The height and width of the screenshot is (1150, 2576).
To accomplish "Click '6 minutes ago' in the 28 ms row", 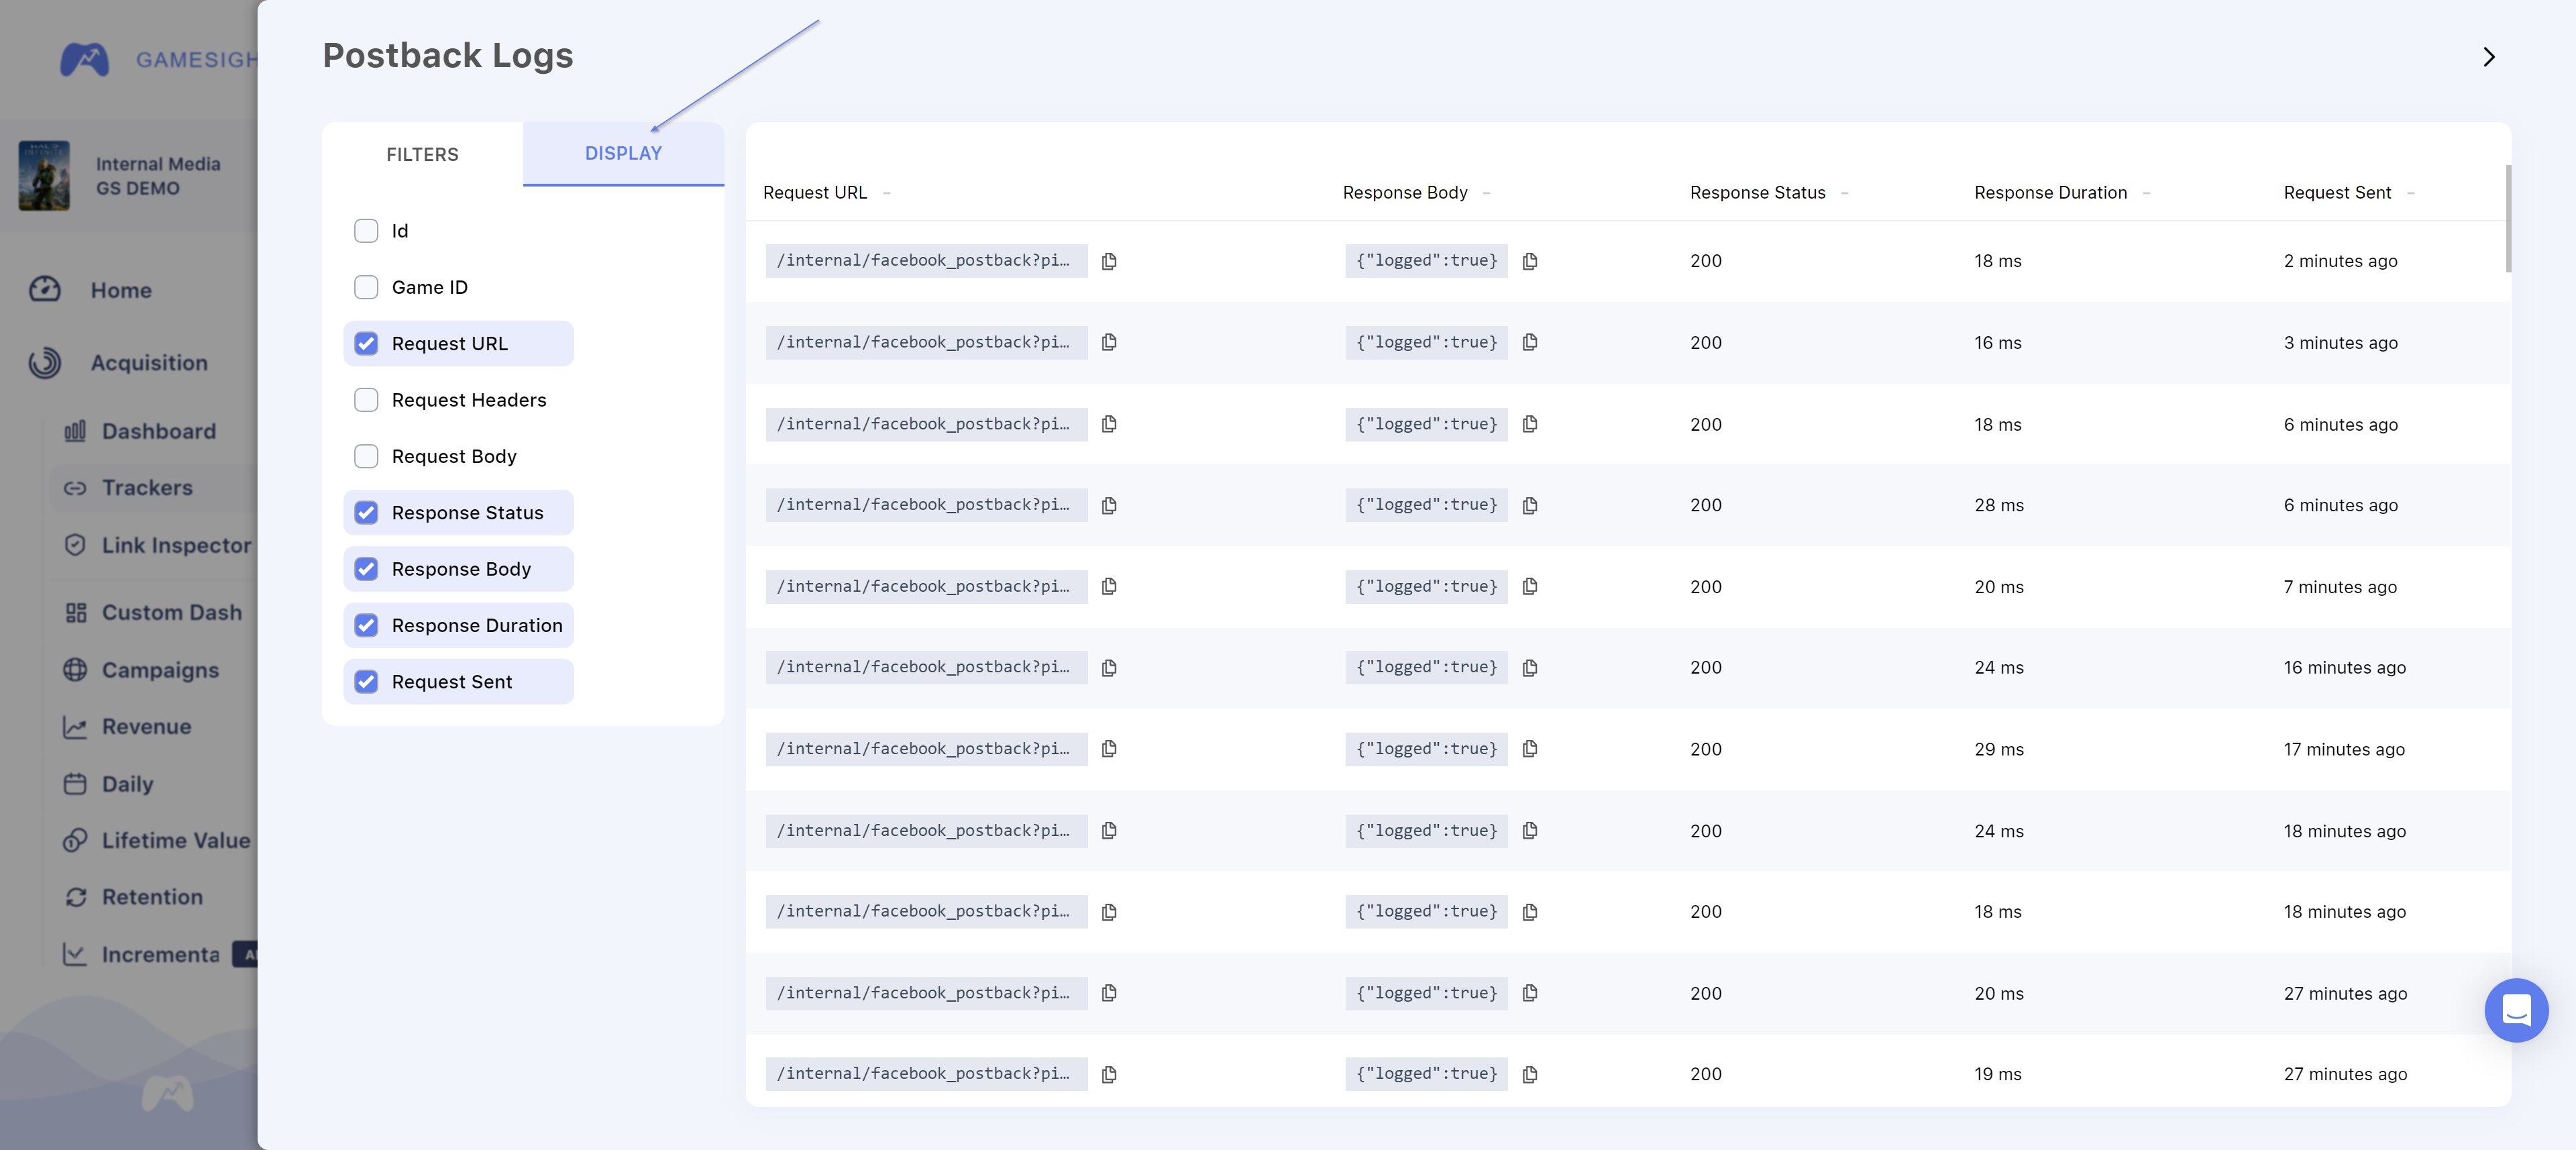I will click(x=2340, y=506).
